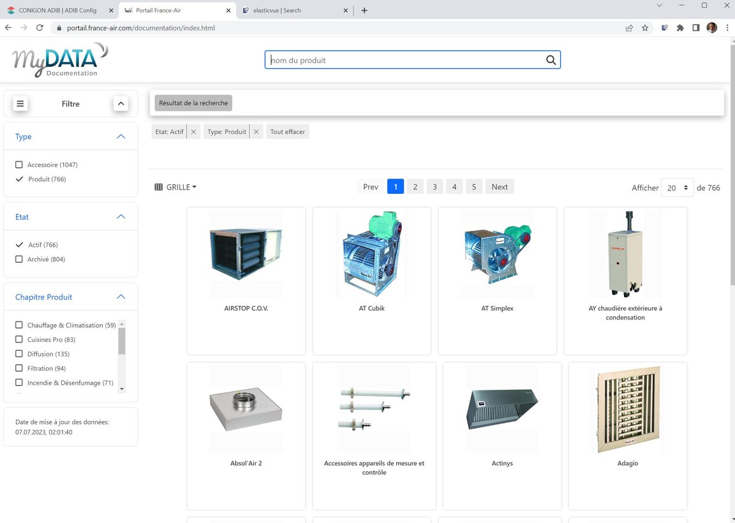Open the GRILLE view dropdown
This screenshot has width=735, height=523.
point(175,187)
